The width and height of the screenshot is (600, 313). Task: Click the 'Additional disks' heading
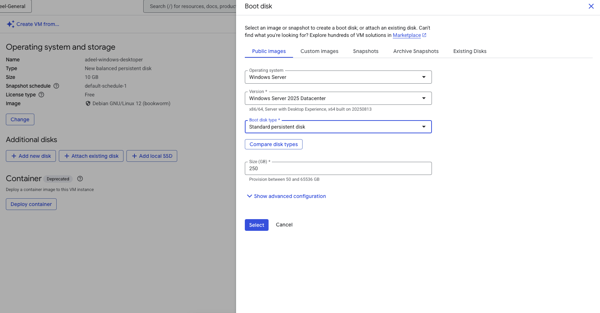click(31, 140)
